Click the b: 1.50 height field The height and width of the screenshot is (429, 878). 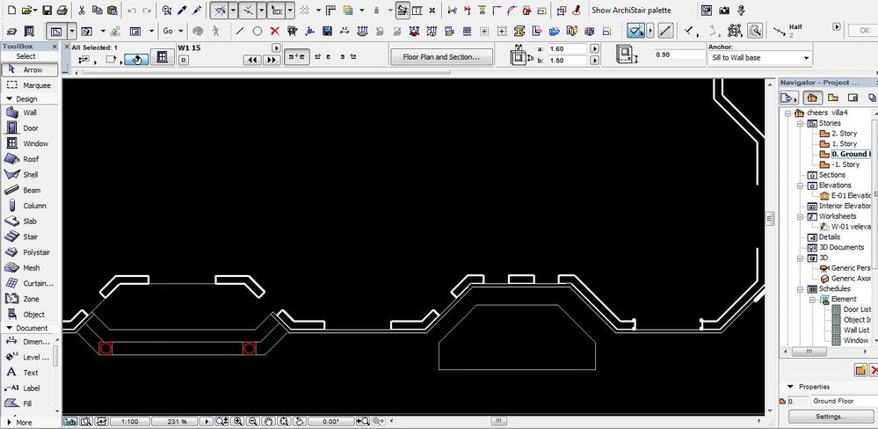(x=567, y=60)
